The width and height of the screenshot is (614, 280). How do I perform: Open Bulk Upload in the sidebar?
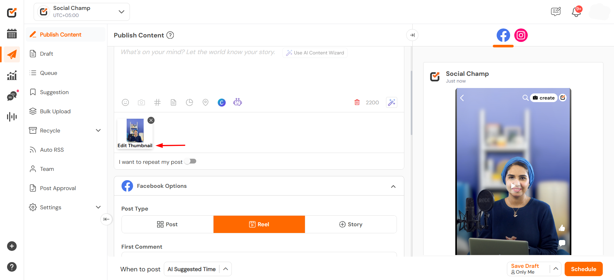(66, 111)
